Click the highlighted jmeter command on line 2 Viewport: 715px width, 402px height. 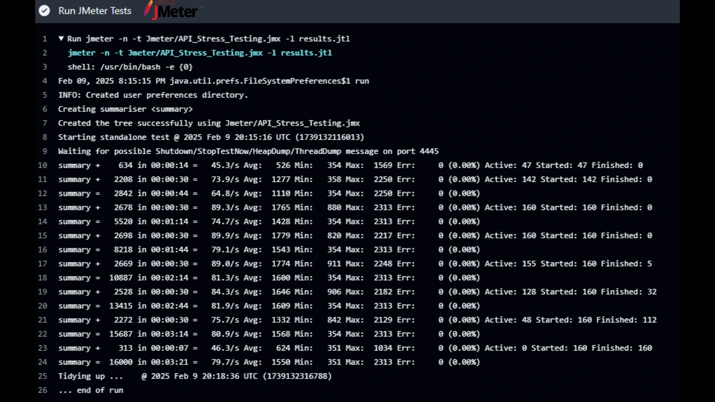pos(200,52)
